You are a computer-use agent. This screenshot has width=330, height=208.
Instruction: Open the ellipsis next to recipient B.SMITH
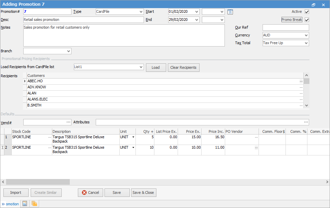point(301,105)
